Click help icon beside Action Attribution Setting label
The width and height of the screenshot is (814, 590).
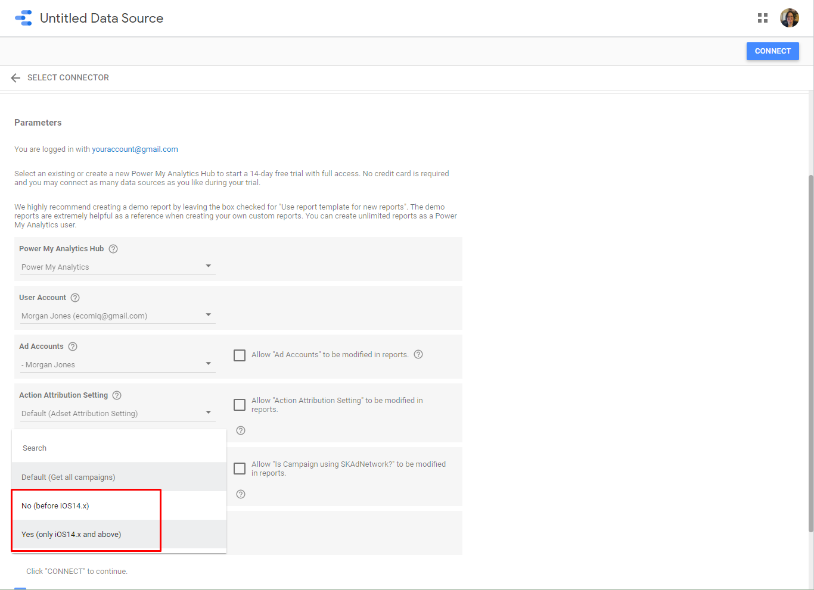point(117,395)
